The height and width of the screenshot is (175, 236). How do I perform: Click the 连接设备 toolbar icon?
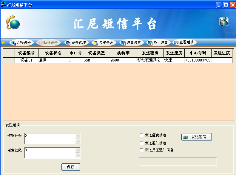tap(21, 42)
